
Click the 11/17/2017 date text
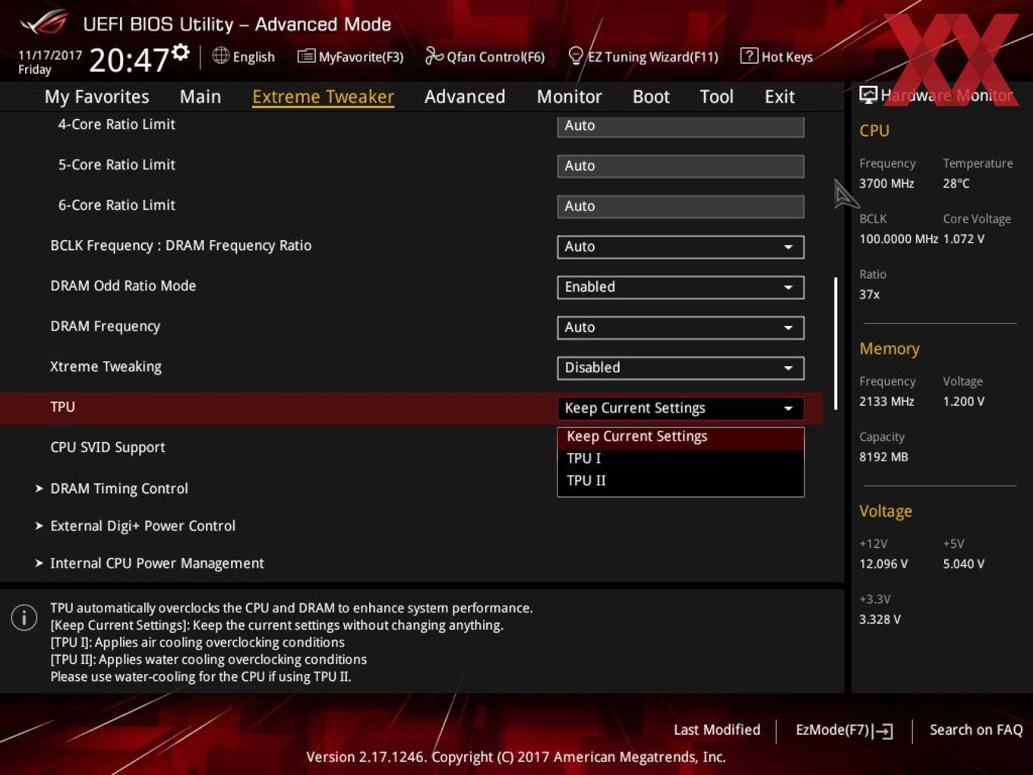point(50,55)
